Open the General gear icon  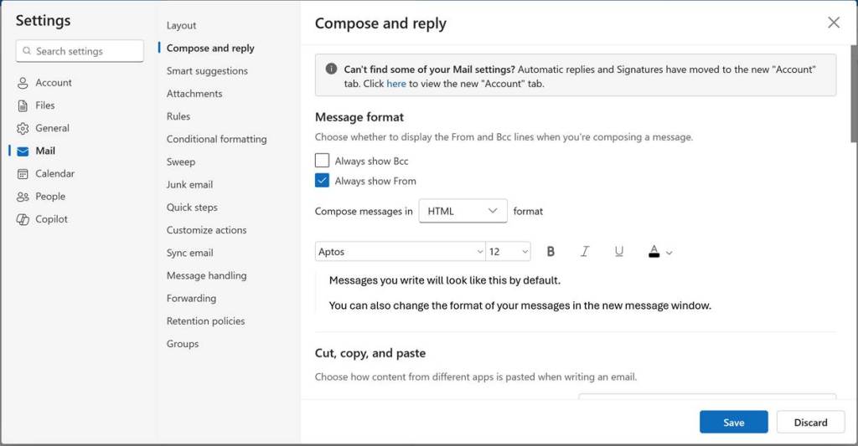[23, 128]
